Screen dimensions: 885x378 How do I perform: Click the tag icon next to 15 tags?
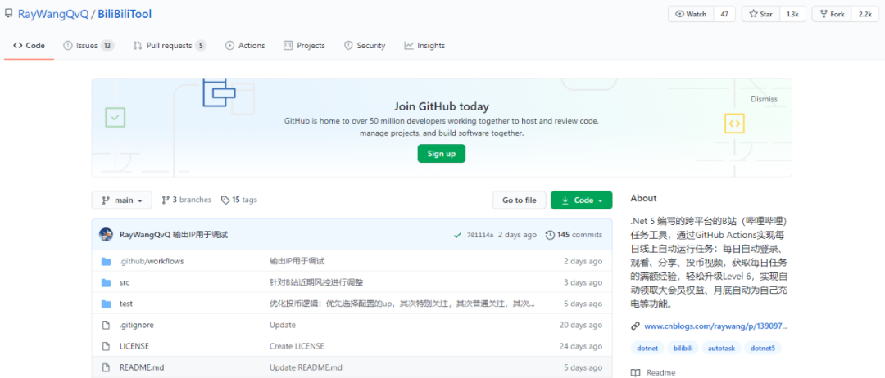(x=225, y=200)
